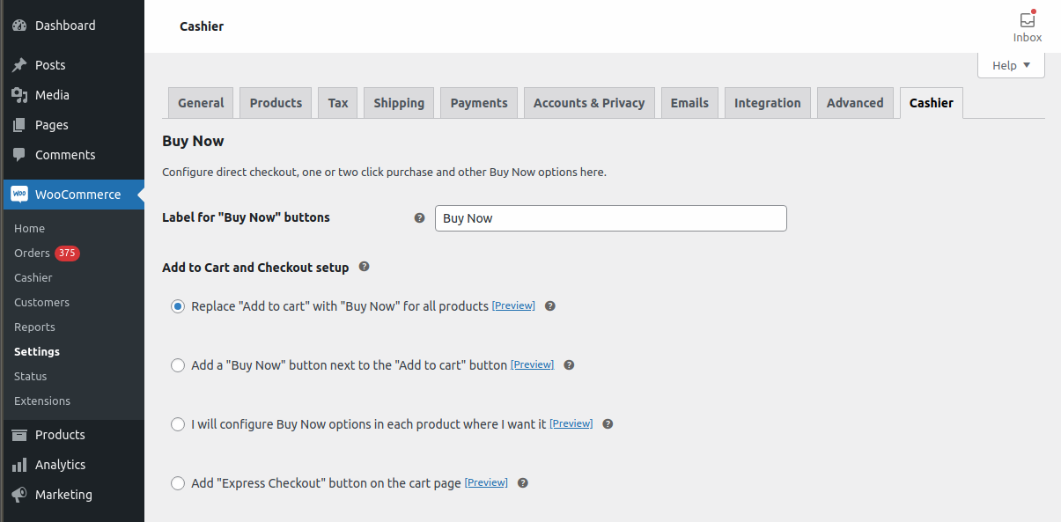
Task: Click the Posts pushpin icon
Action: (x=19, y=65)
